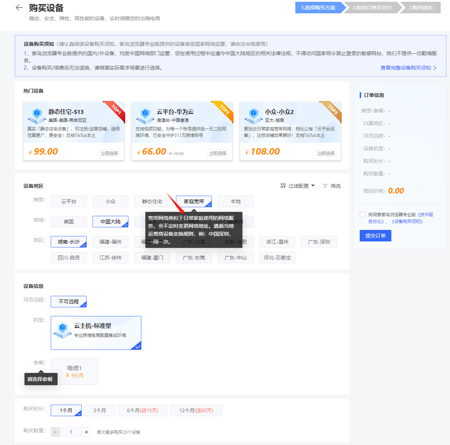Click the 预估价格 0.00 value
This screenshot has width=450, height=445.
[396, 191]
